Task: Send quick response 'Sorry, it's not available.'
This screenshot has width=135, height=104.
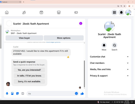Action: click(x=29, y=81)
